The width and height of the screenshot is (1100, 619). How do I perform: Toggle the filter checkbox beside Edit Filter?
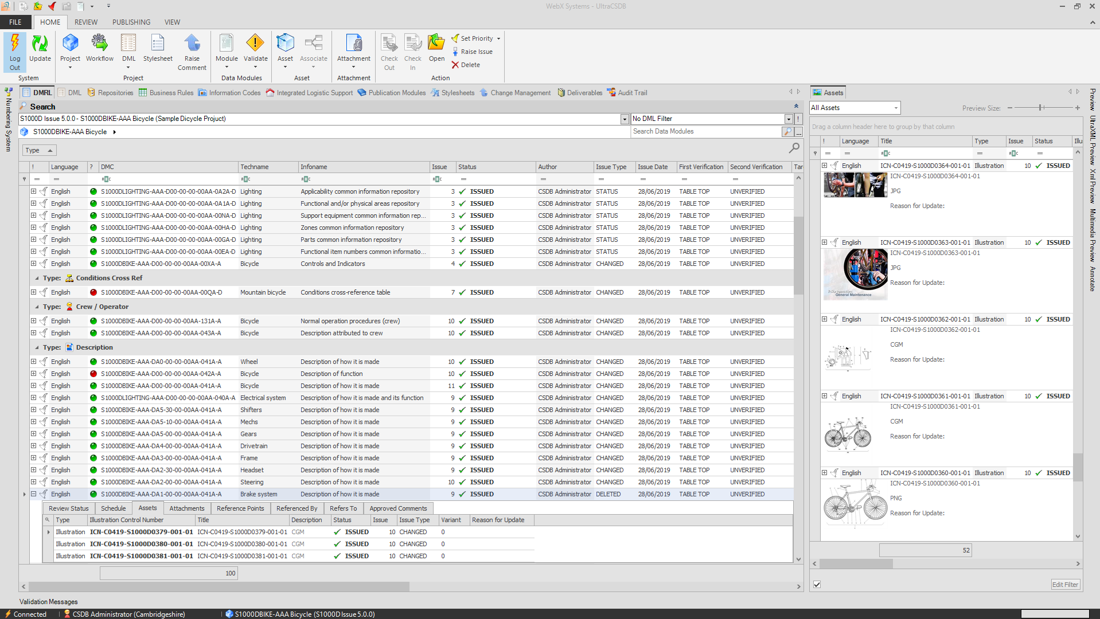[x=817, y=585]
